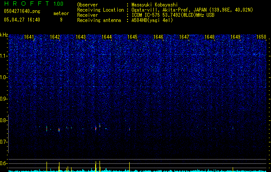Viewport: 271px width, 172px height.
Task: Click the meteor label
Action: pos(61,13)
